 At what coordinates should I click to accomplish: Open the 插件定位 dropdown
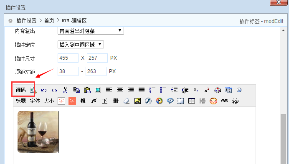(x=81, y=44)
